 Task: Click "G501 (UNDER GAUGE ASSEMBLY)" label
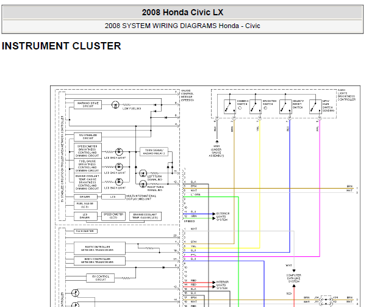pyautogui.click(x=217, y=151)
